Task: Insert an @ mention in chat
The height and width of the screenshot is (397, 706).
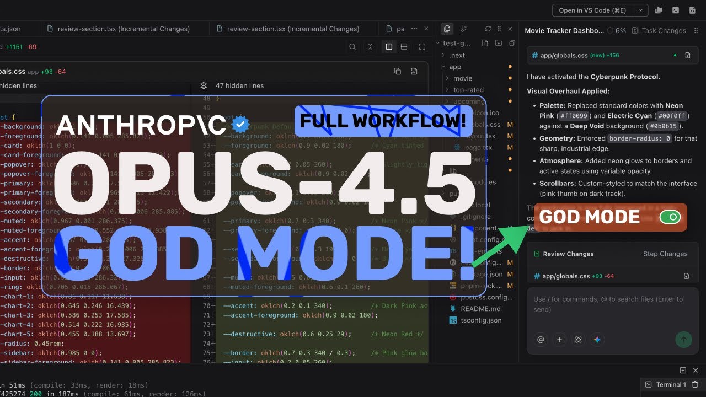Action: (x=541, y=340)
